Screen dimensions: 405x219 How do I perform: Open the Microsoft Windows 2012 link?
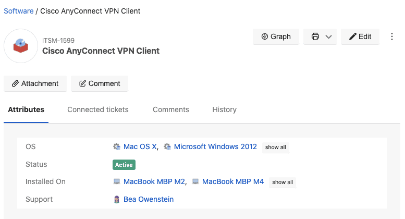[x=215, y=147]
